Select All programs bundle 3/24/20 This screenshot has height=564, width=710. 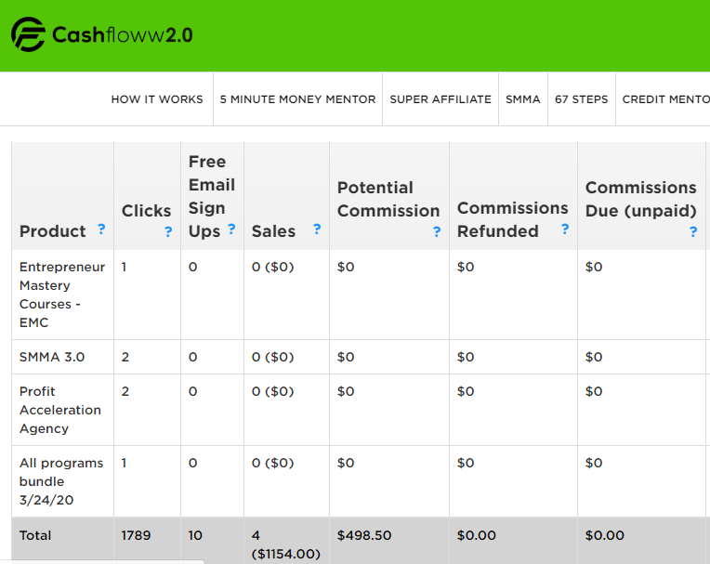click(61, 481)
